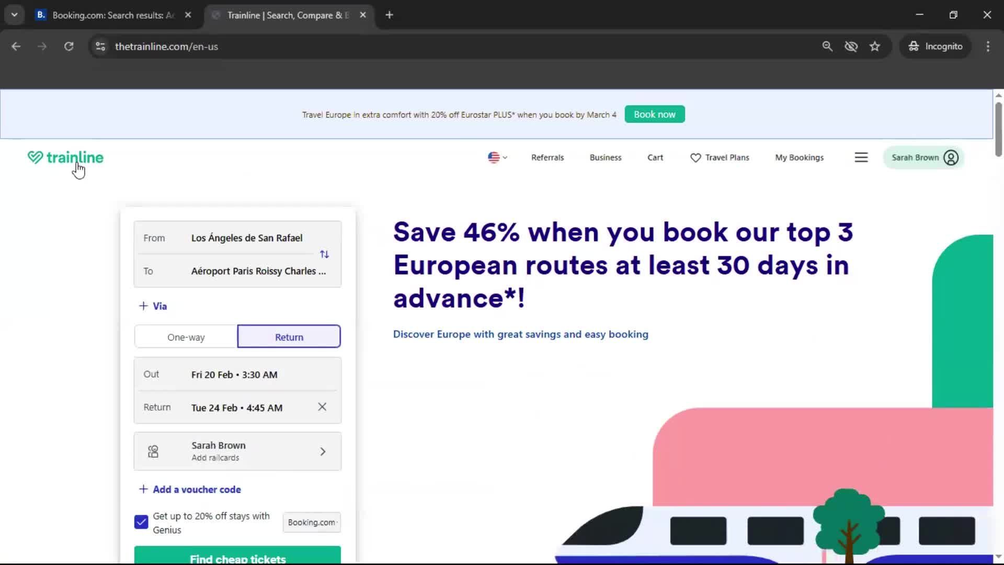Click the Add a voucher code link

pyautogui.click(x=196, y=489)
